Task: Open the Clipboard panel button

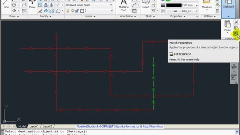Action: [x=228, y=9]
